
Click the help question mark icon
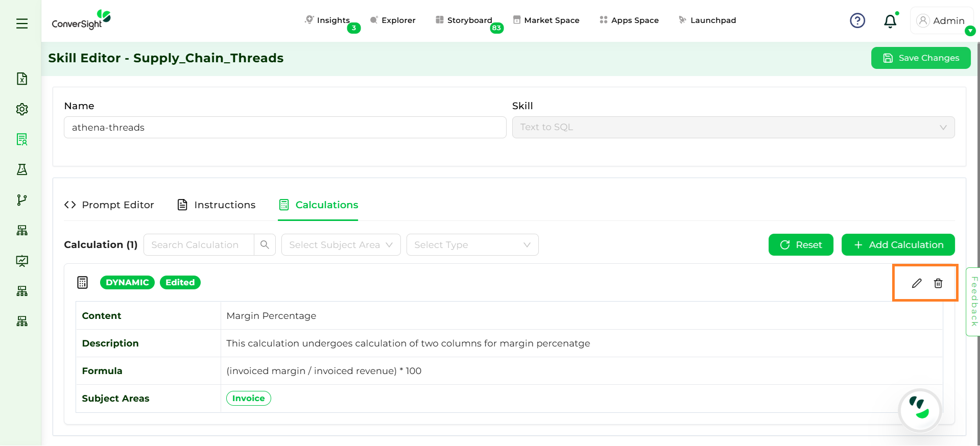(857, 21)
